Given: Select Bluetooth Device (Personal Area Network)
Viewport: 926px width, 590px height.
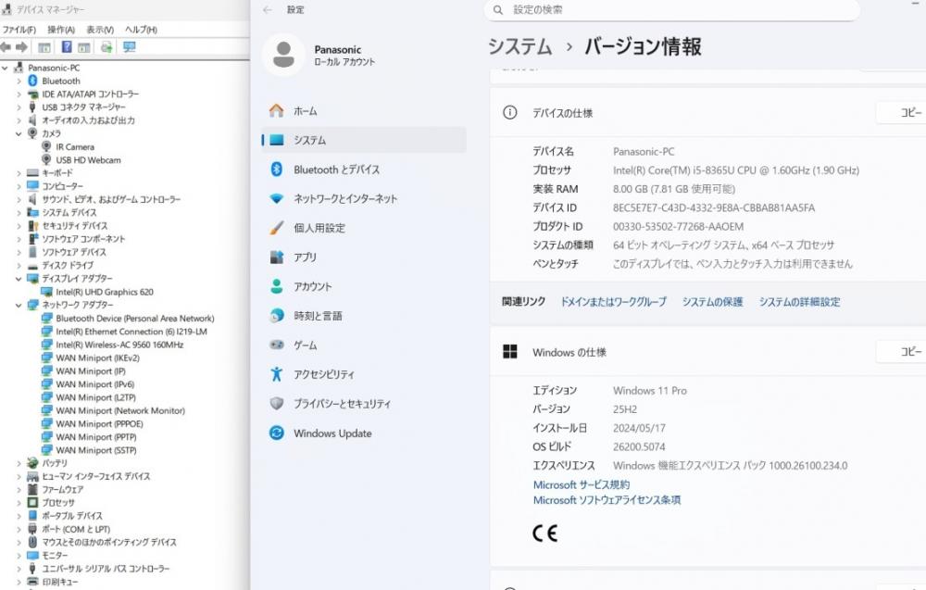Looking at the screenshot, I should (x=134, y=319).
